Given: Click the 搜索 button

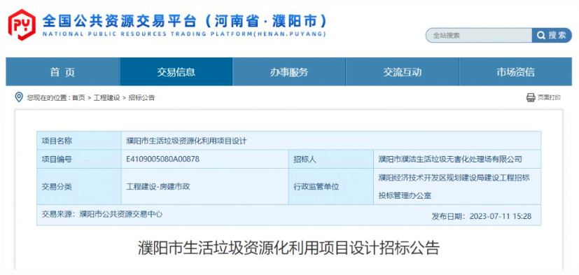Looking at the screenshot, I should coord(552,36).
